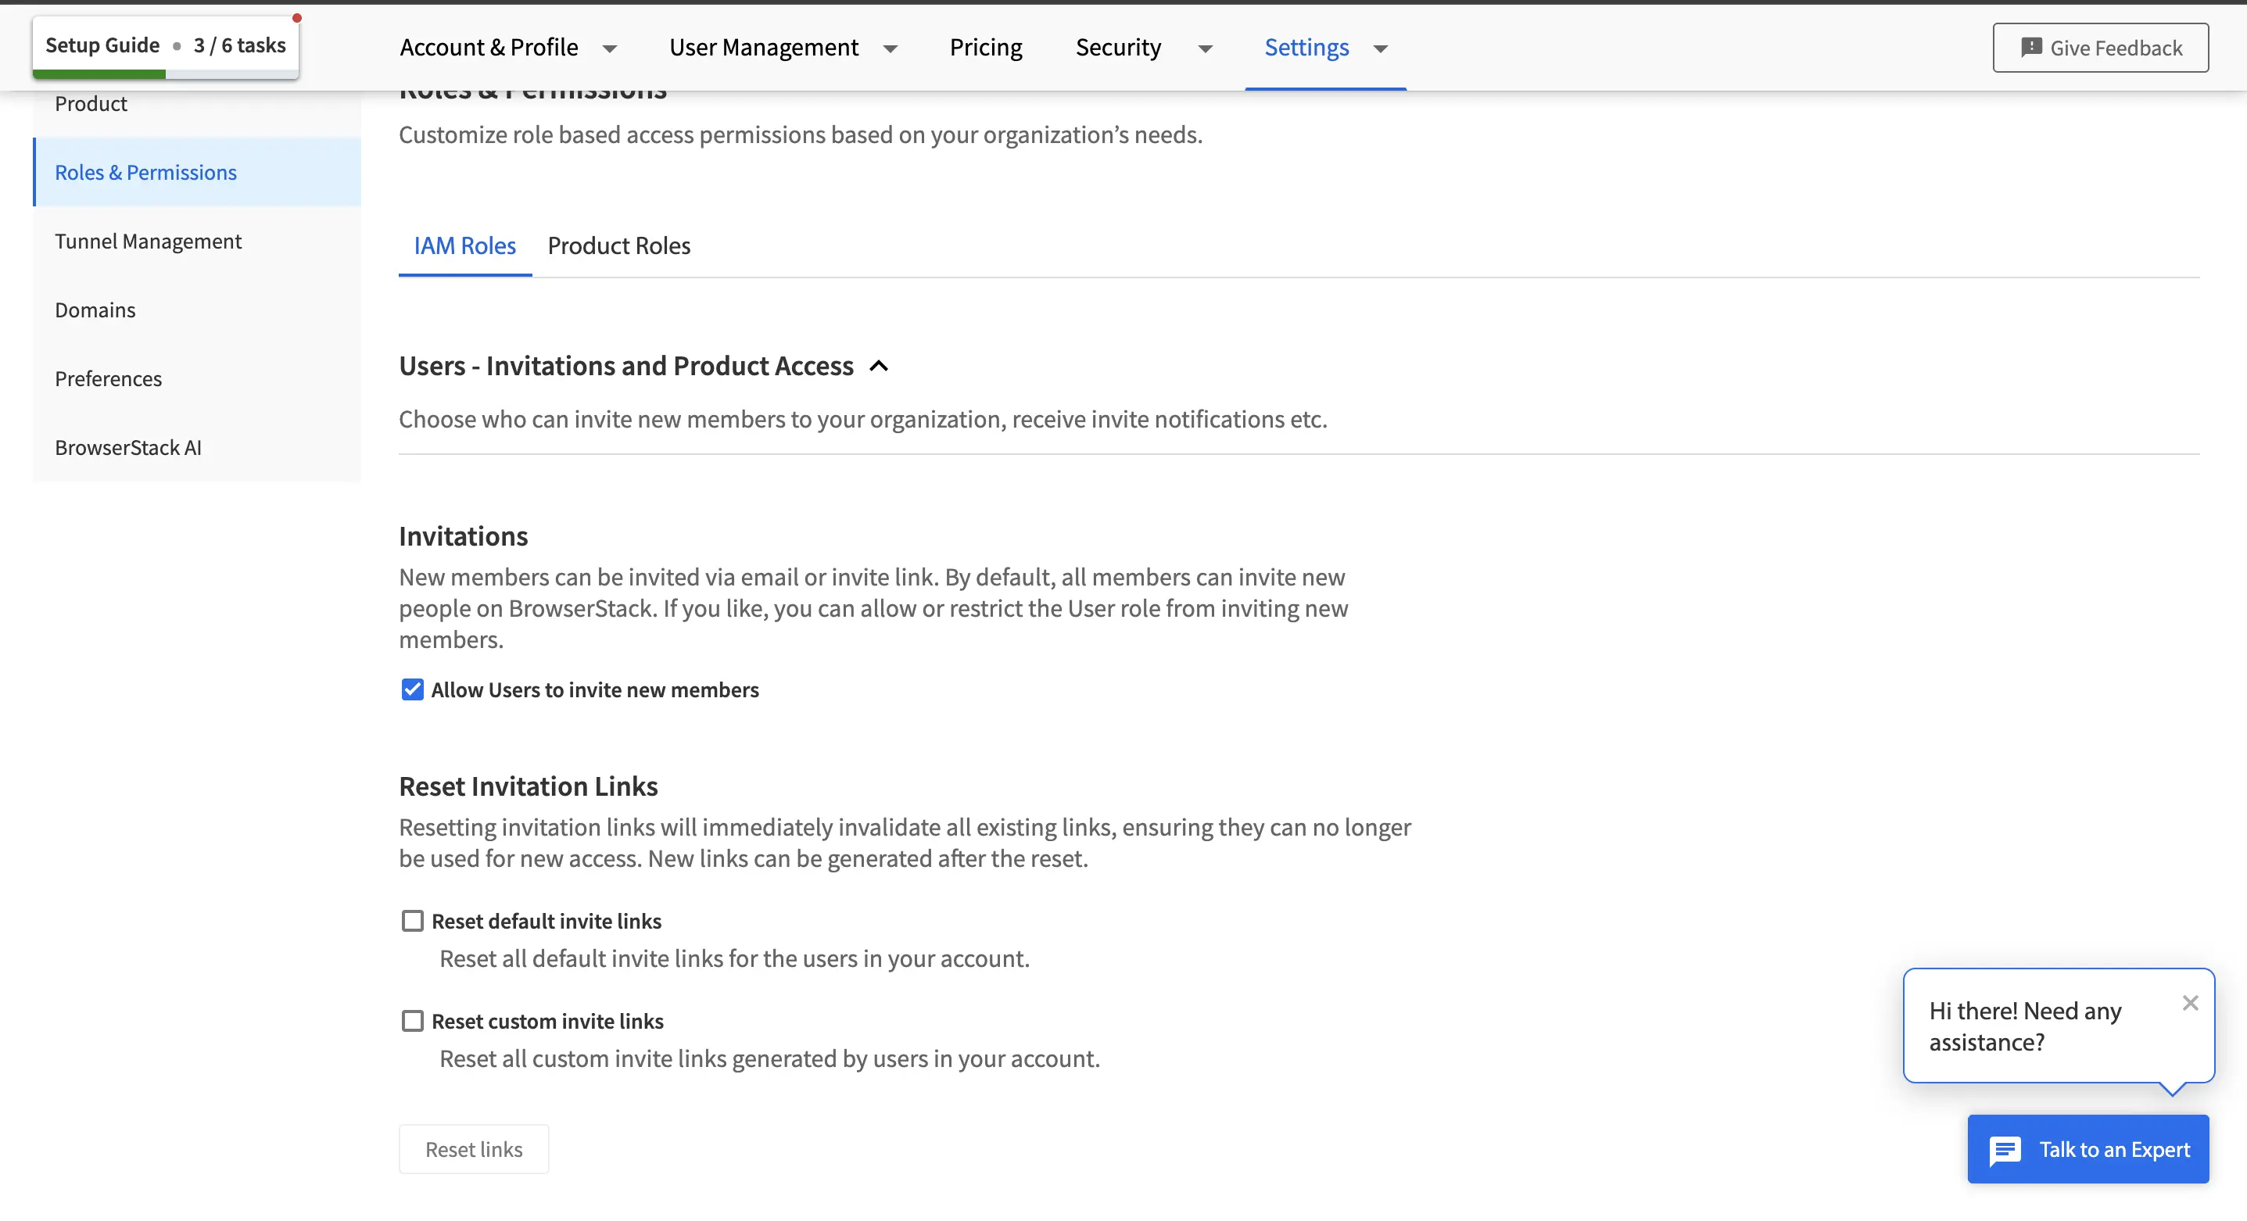2247x1221 pixels.
Task: Close the assistance chat popup
Action: pos(2191,1002)
